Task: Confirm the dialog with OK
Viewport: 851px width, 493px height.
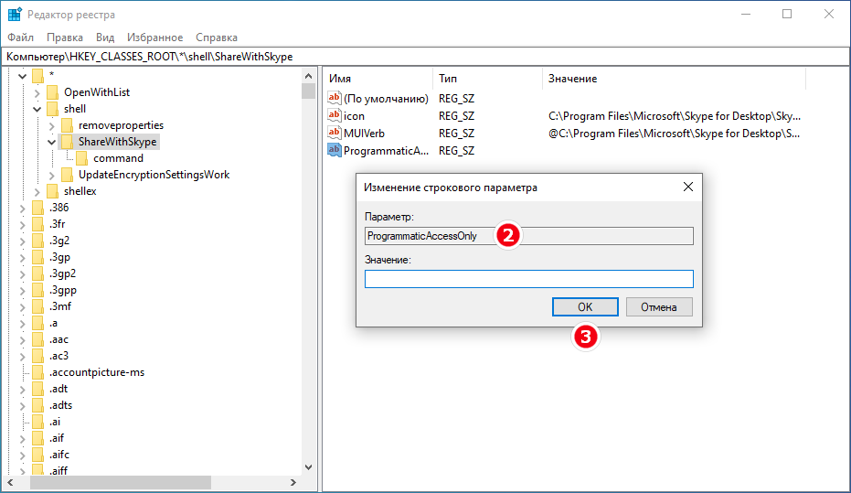Action: (x=585, y=306)
